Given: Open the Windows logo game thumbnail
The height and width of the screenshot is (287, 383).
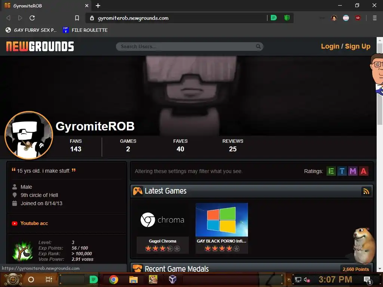Looking at the screenshot, I should (221, 220).
